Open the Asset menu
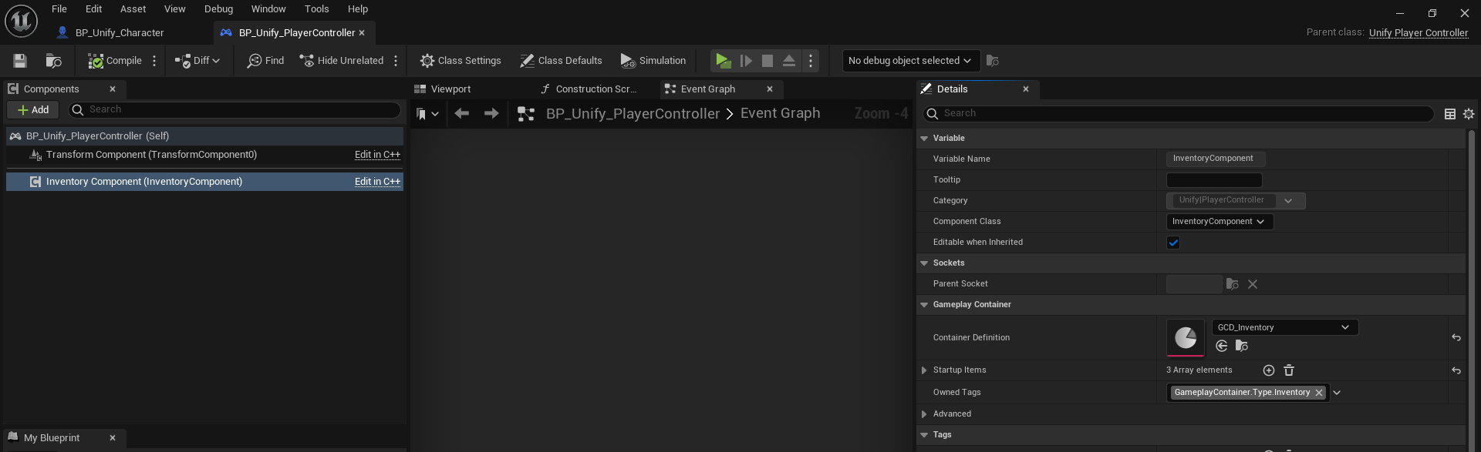Viewport: 1481px width, 452px height. pos(133,9)
